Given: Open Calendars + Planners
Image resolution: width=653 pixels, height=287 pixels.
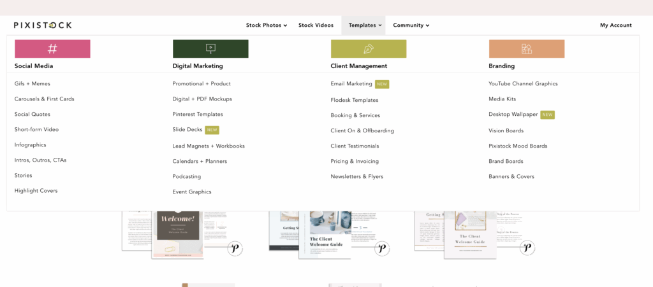Looking at the screenshot, I should (200, 161).
